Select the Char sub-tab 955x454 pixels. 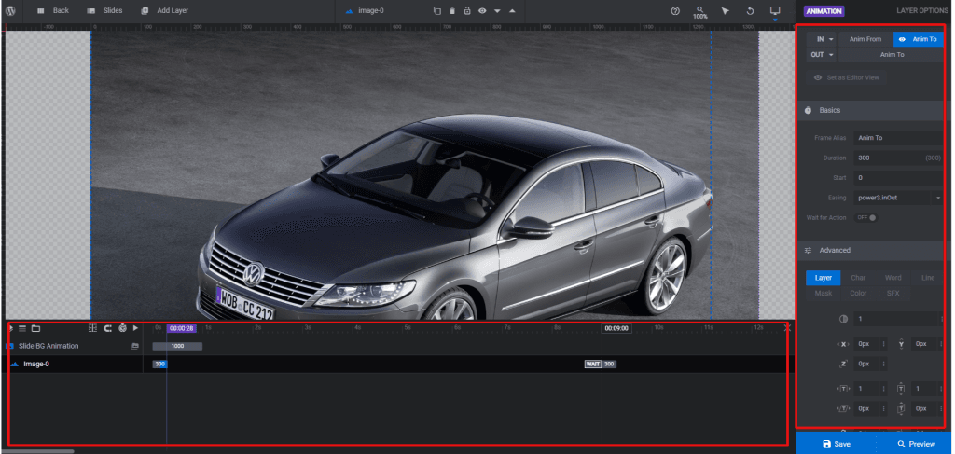pyautogui.click(x=858, y=278)
